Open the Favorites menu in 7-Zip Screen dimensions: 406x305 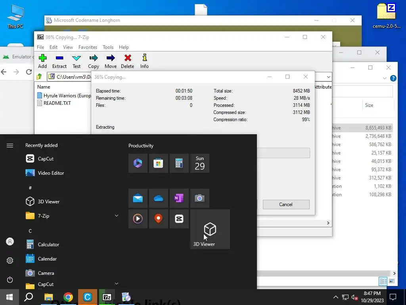[88, 47]
